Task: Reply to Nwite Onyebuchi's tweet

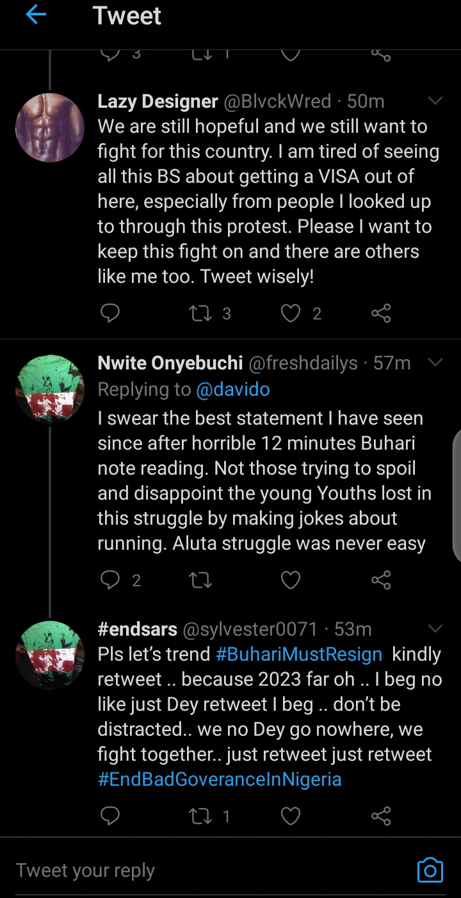Action: coord(111,580)
